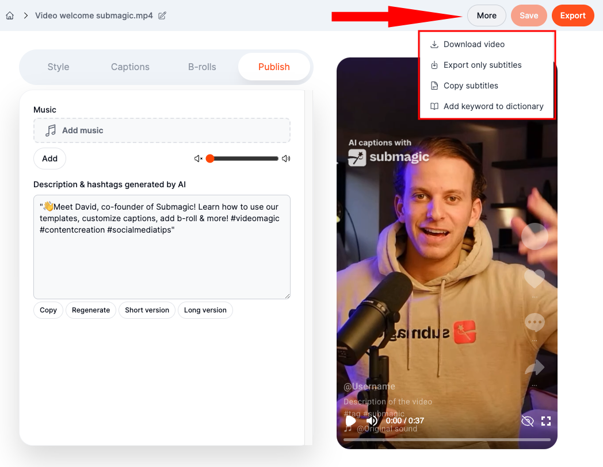Regenerate the AI description
603x467 pixels.
(91, 310)
